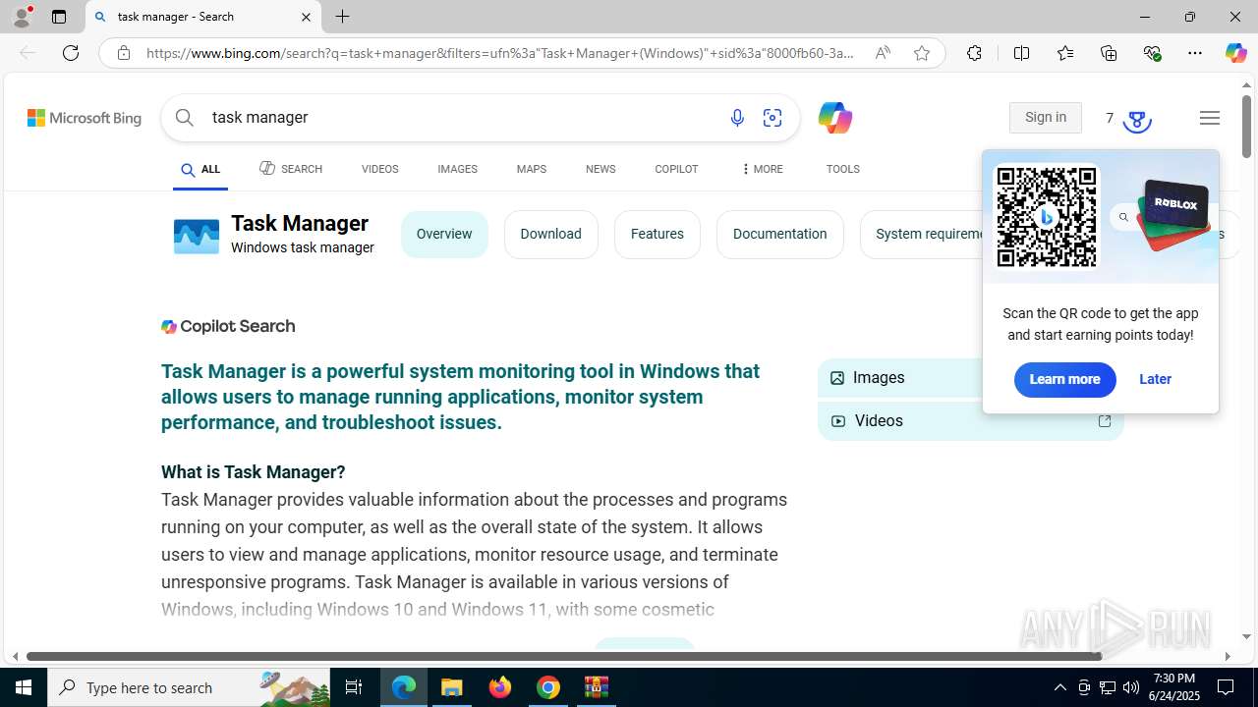Open the Videos panel row
Viewport: 1258px width, 707px height.
point(970,421)
